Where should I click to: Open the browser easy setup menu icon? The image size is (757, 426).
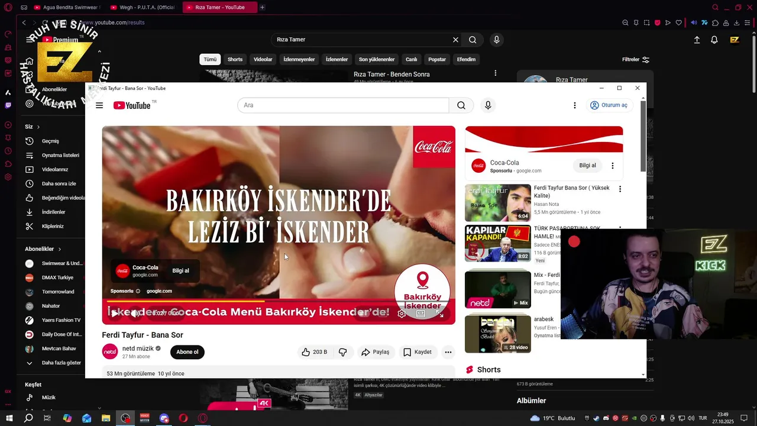(x=748, y=22)
